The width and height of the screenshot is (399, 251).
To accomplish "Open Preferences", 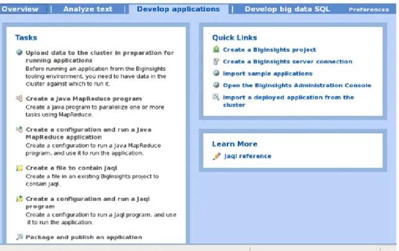I will (x=369, y=10).
